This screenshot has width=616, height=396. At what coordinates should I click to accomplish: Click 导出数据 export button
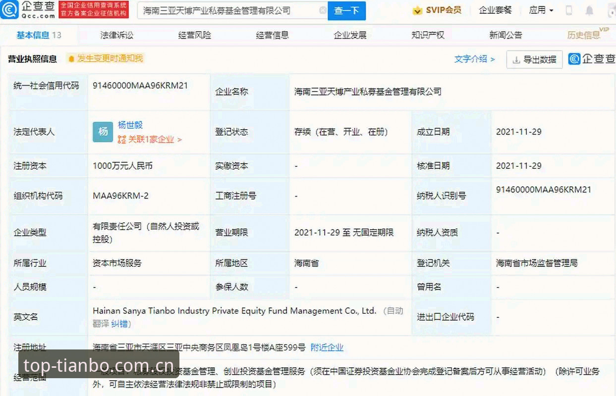tap(534, 59)
